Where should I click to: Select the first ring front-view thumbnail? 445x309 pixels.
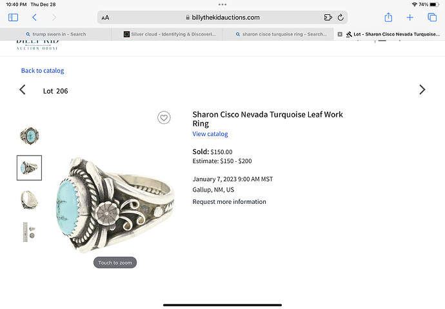(x=29, y=136)
